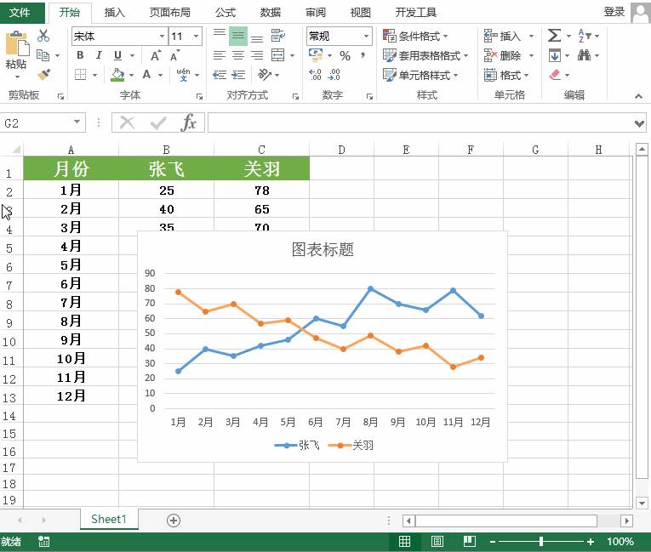
Task: Switch to the 插入 Insert tab
Action: pos(114,13)
